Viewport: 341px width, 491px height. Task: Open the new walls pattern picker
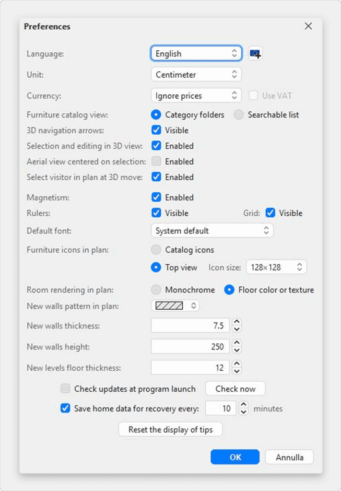tap(175, 305)
